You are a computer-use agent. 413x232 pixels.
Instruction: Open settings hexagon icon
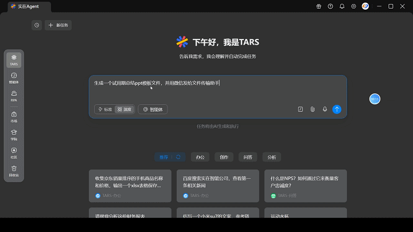pos(353,6)
